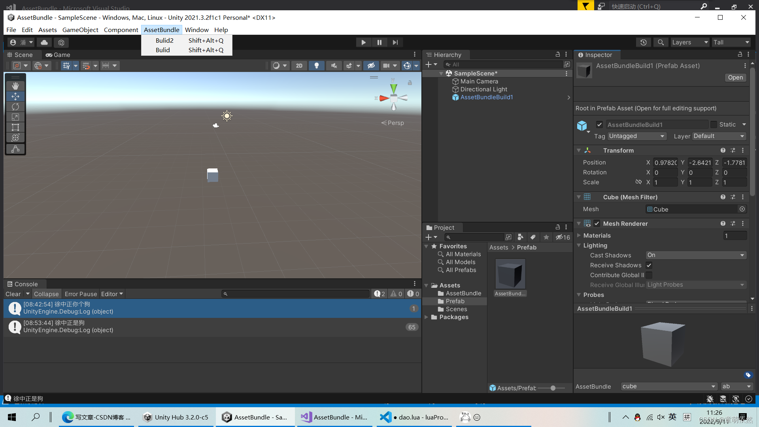Image resolution: width=759 pixels, height=427 pixels.
Task: Toggle scene audio icon
Action: pos(334,66)
